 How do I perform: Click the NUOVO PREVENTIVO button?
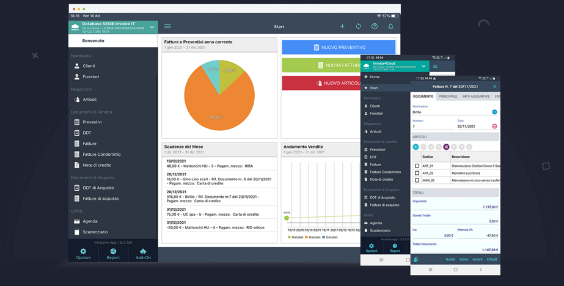pyautogui.click(x=339, y=47)
